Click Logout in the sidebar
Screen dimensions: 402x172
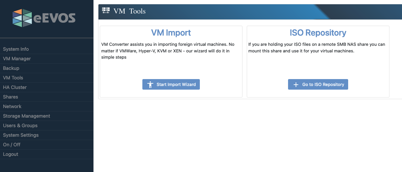click(x=11, y=154)
